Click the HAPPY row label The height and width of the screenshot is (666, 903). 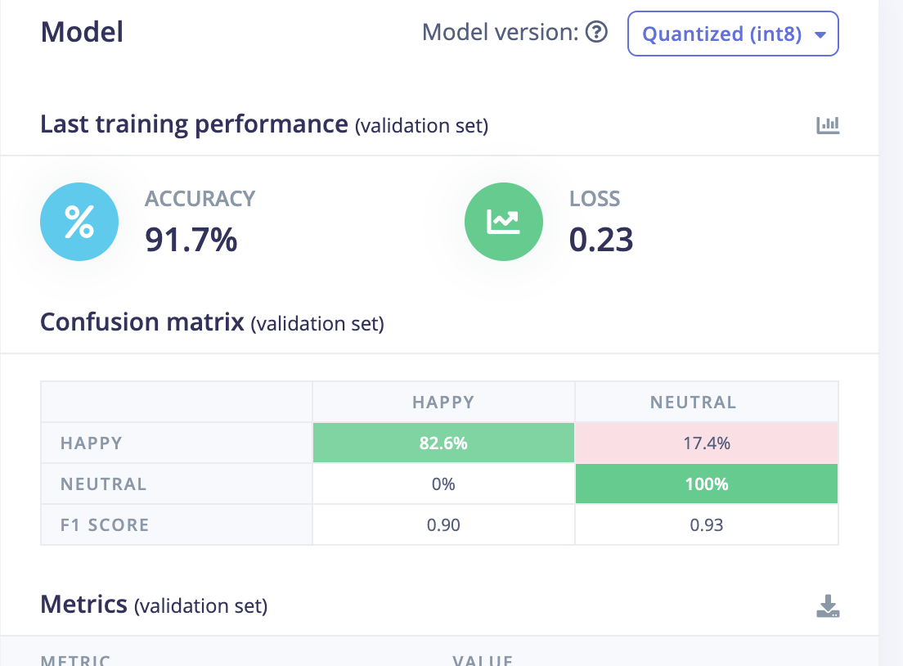[92, 443]
